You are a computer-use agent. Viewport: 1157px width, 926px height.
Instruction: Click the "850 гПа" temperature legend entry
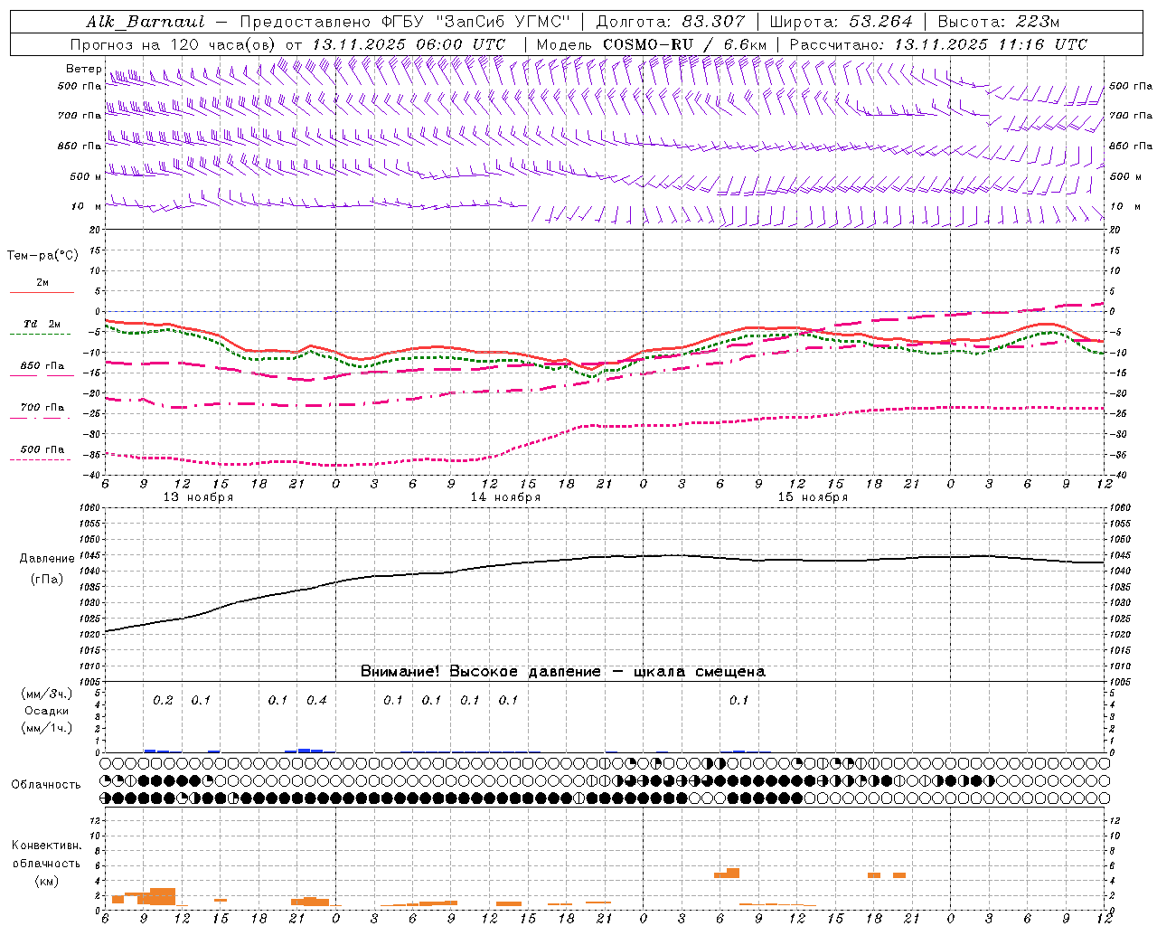tap(42, 366)
